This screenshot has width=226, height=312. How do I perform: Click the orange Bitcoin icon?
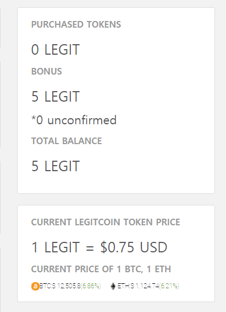(x=35, y=287)
